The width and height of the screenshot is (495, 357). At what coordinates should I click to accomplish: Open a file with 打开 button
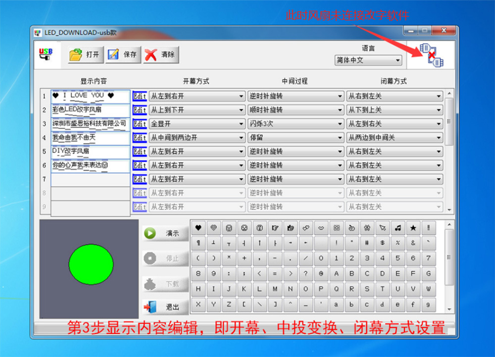point(85,54)
